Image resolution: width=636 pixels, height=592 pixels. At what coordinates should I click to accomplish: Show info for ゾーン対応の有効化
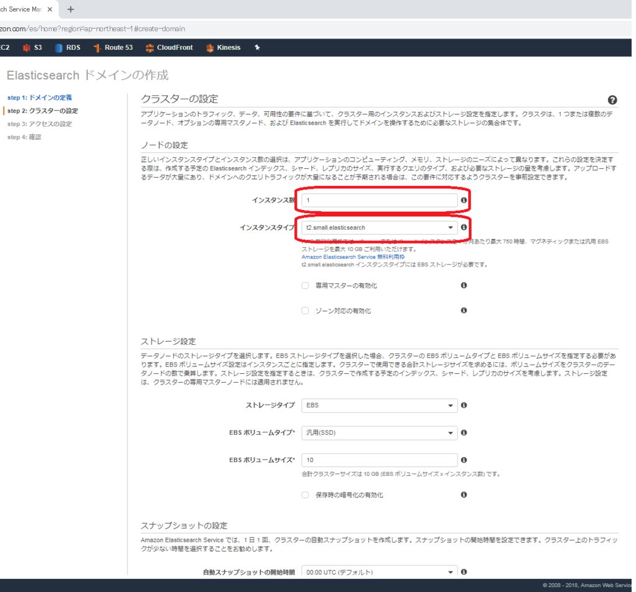[463, 311]
